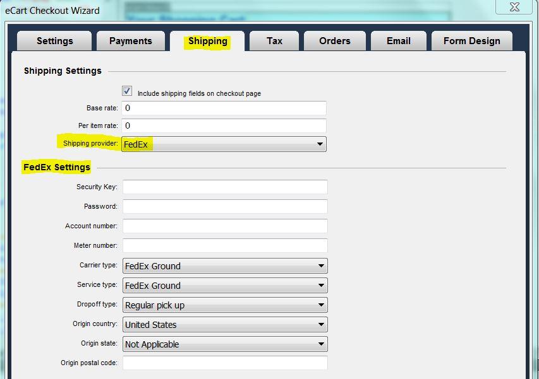Click the Origin postal code field
This screenshot has height=379, width=539.
pos(225,363)
